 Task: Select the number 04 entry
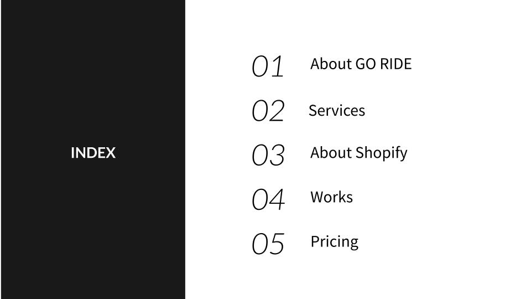[x=268, y=199]
